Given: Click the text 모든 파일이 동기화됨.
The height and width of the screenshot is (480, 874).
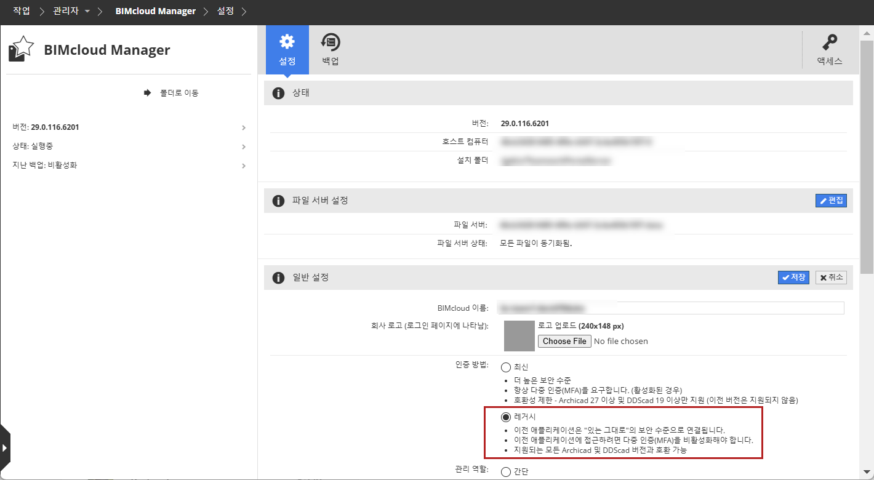Looking at the screenshot, I should tap(536, 243).
